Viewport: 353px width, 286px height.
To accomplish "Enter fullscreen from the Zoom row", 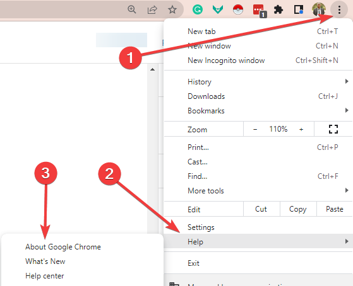I will (x=333, y=129).
